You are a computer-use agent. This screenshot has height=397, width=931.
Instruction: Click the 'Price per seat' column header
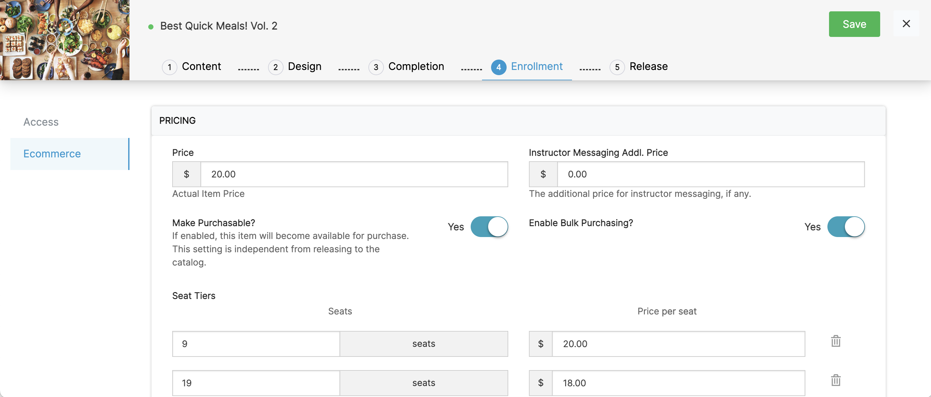click(667, 311)
